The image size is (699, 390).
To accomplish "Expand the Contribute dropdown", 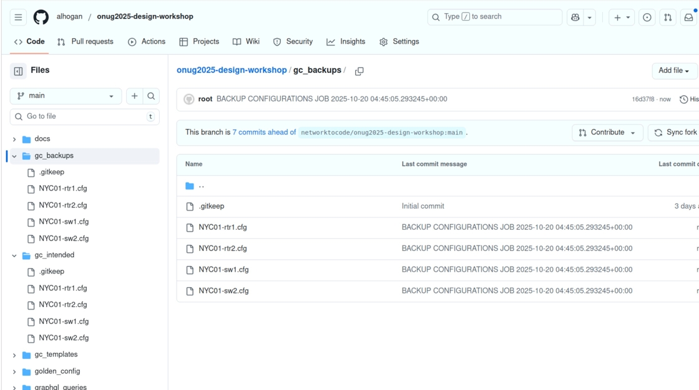I will point(607,133).
